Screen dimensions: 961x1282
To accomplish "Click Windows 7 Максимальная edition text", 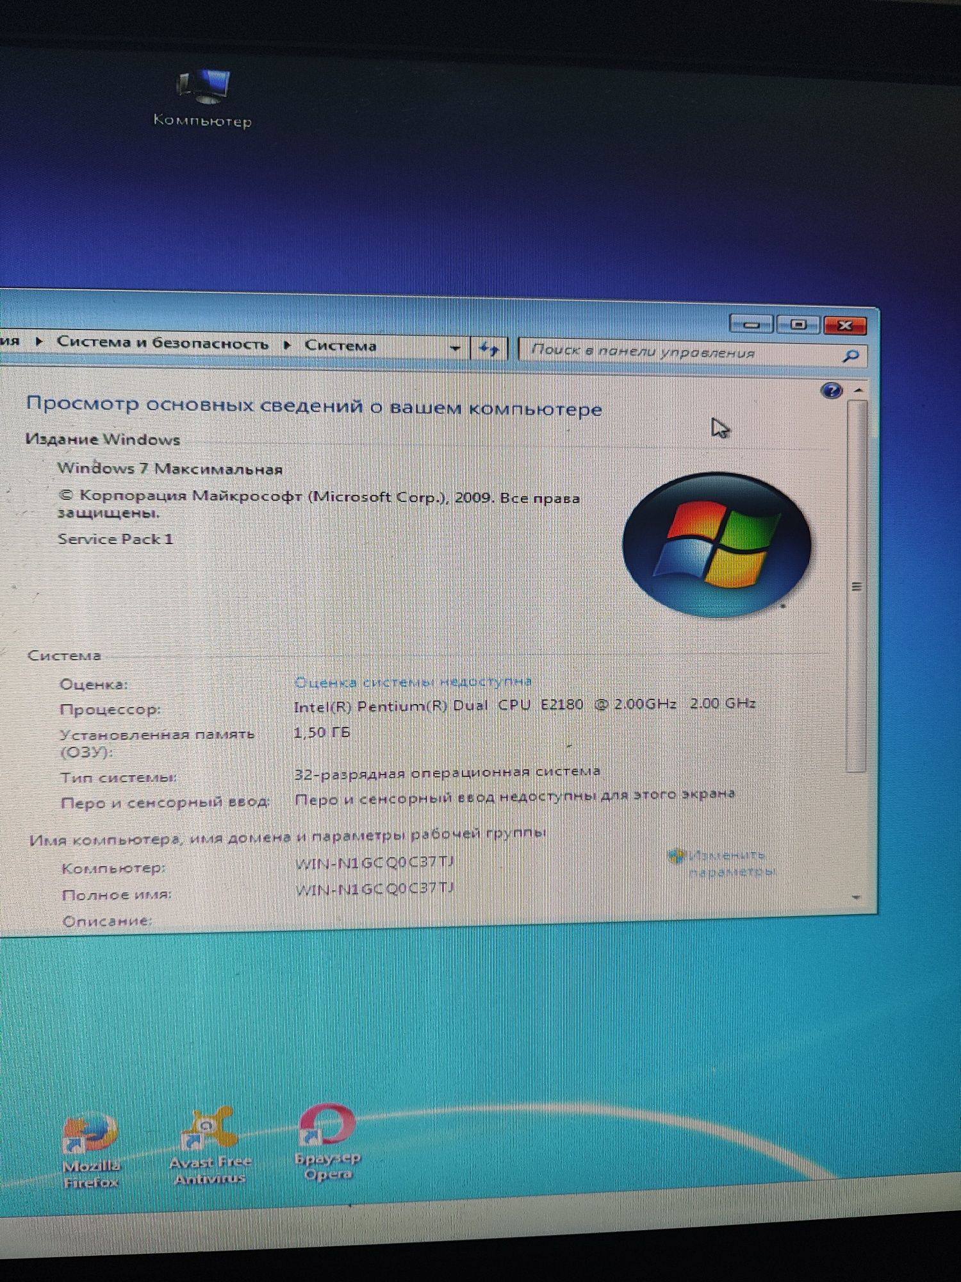I will (x=170, y=469).
